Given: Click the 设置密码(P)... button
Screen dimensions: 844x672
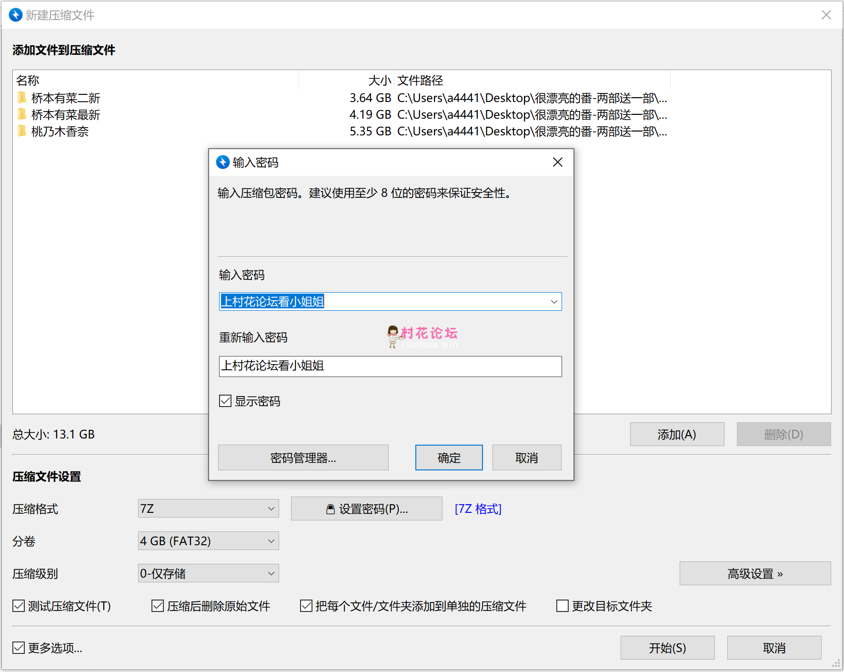Looking at the screenshot, I should pyautogui.click(x=367, y=509).
